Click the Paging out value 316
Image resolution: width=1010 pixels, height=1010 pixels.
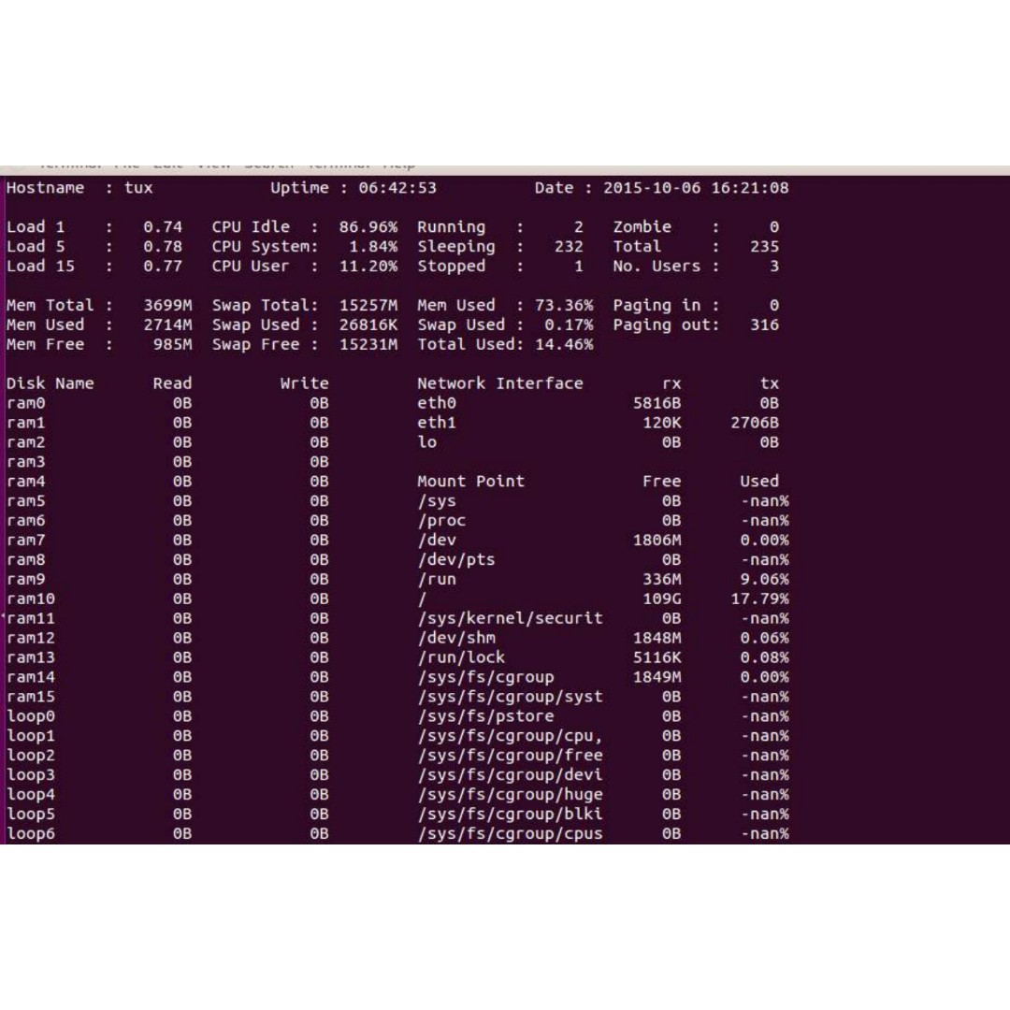pos(764,325)
